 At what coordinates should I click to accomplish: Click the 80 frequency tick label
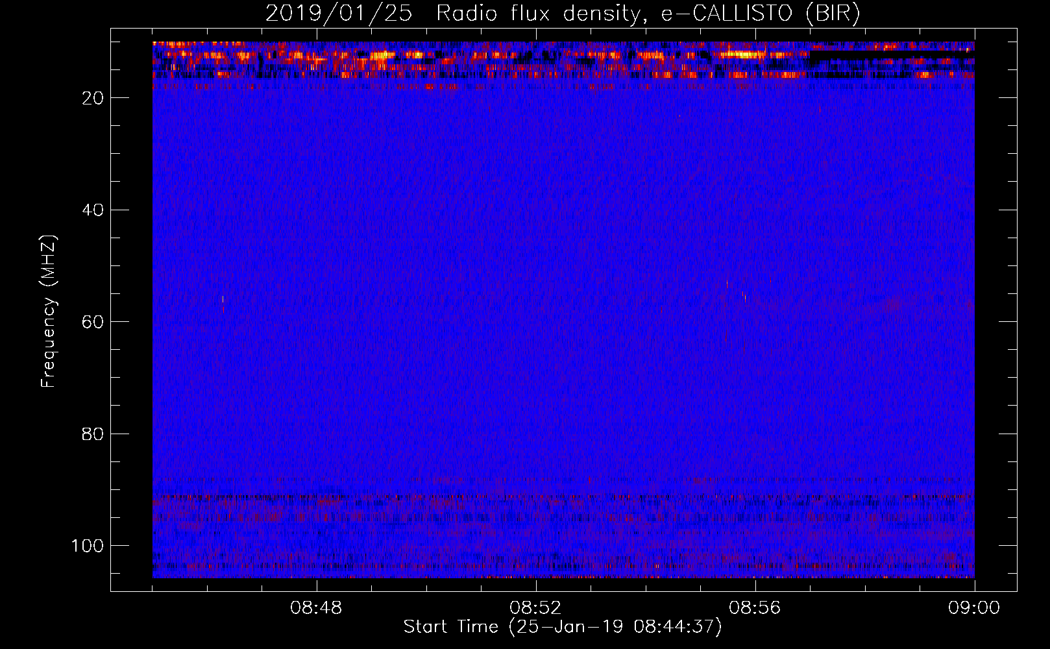(x=93, y=434)
